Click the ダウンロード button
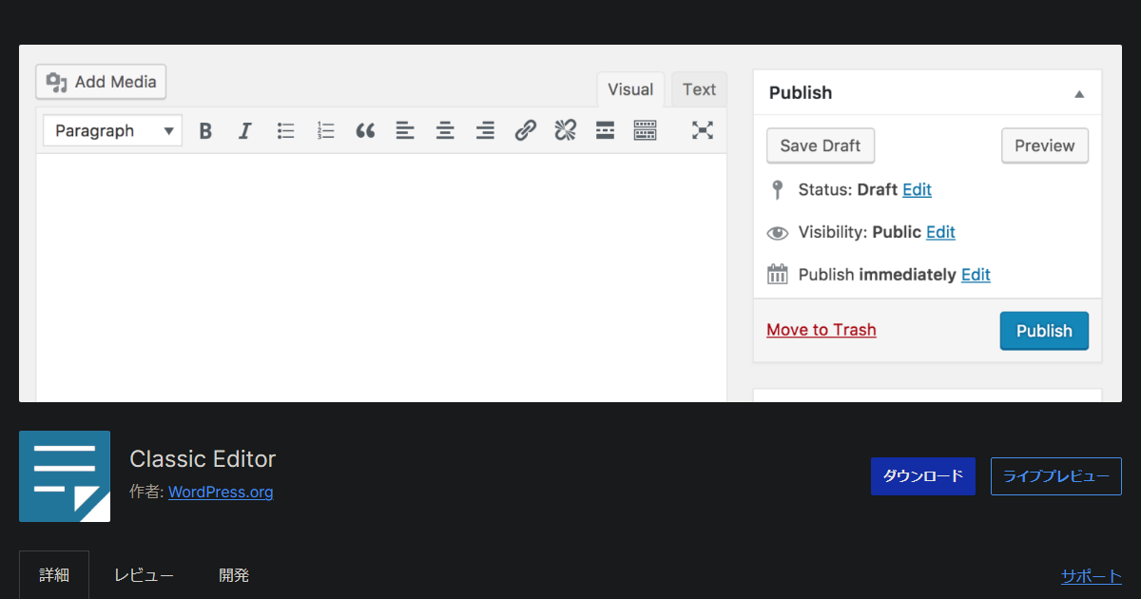This screenshot has height=599, width=1141. (923, 476)
